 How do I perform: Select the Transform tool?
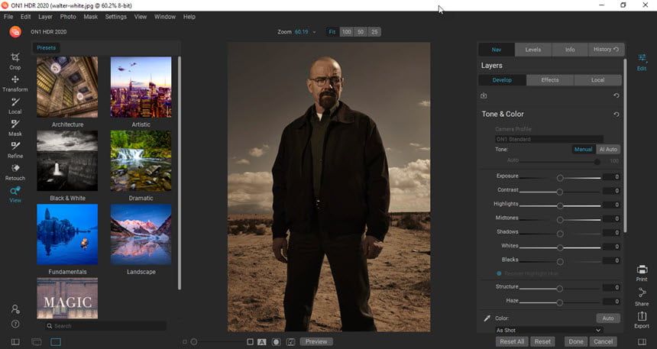pyautogui.click(x=15, y=84)
